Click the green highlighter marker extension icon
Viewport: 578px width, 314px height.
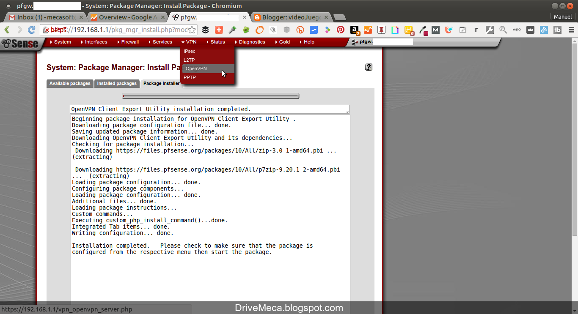tap(232, 30)
